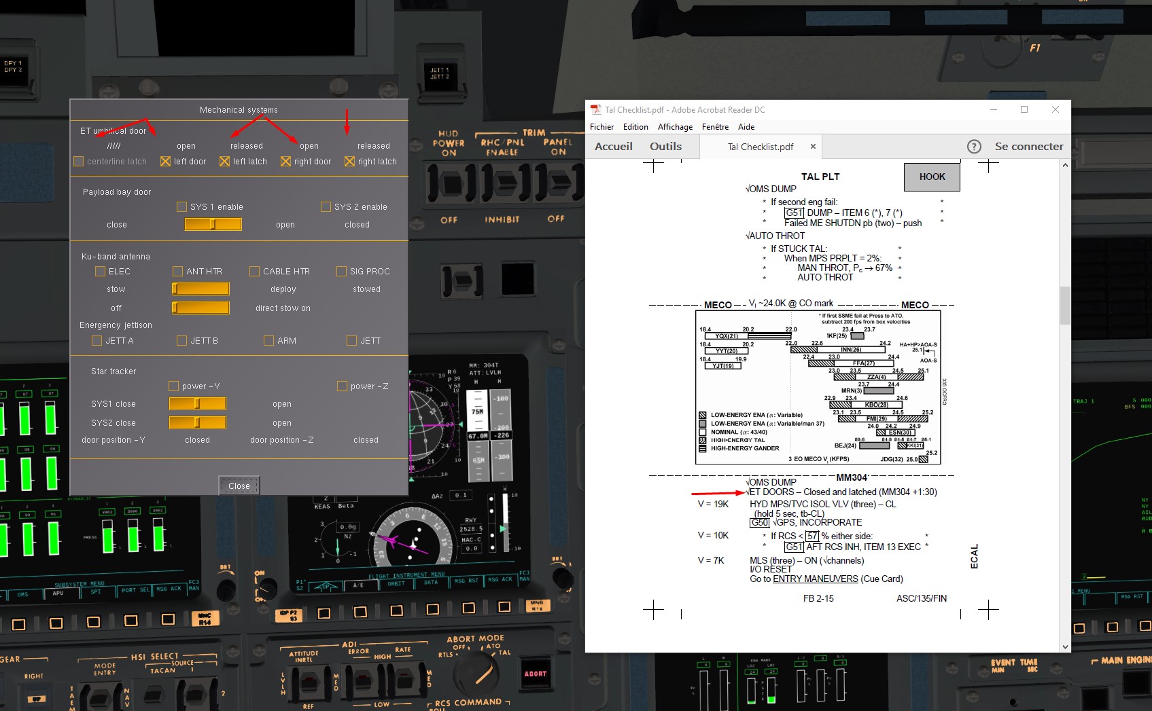Screen dimensions: 1152x711
Task: Uncheck the left latch checkbox
Action: (x=224, y=162)
